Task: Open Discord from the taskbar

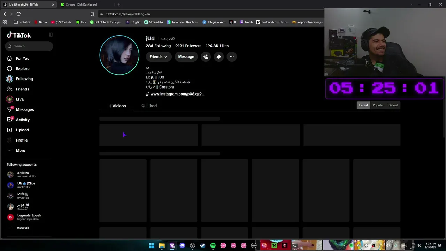Action: (182, 245)
